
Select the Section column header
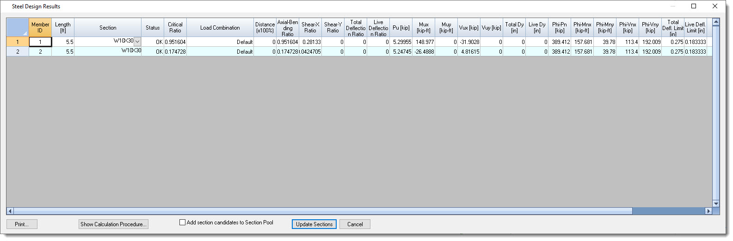[x=108, y=28]
